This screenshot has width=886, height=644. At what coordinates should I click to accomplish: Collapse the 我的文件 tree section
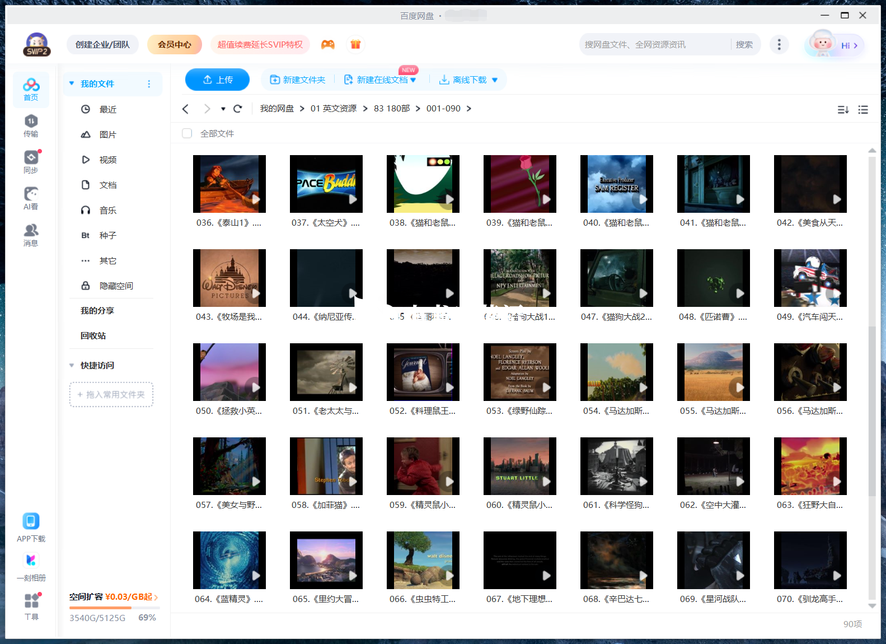point(72,83)
